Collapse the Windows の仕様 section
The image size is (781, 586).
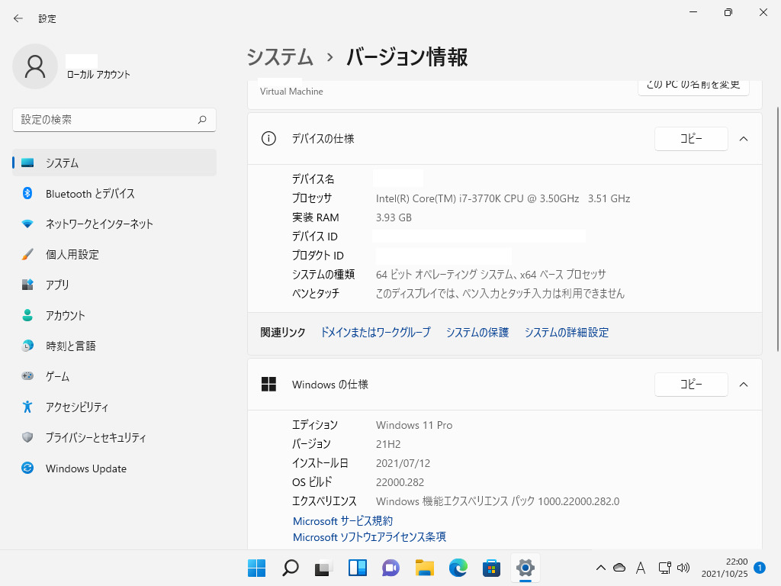744,385
